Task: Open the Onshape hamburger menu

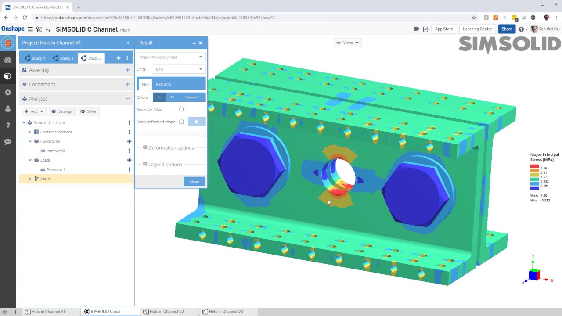Action: pos(30,29)
